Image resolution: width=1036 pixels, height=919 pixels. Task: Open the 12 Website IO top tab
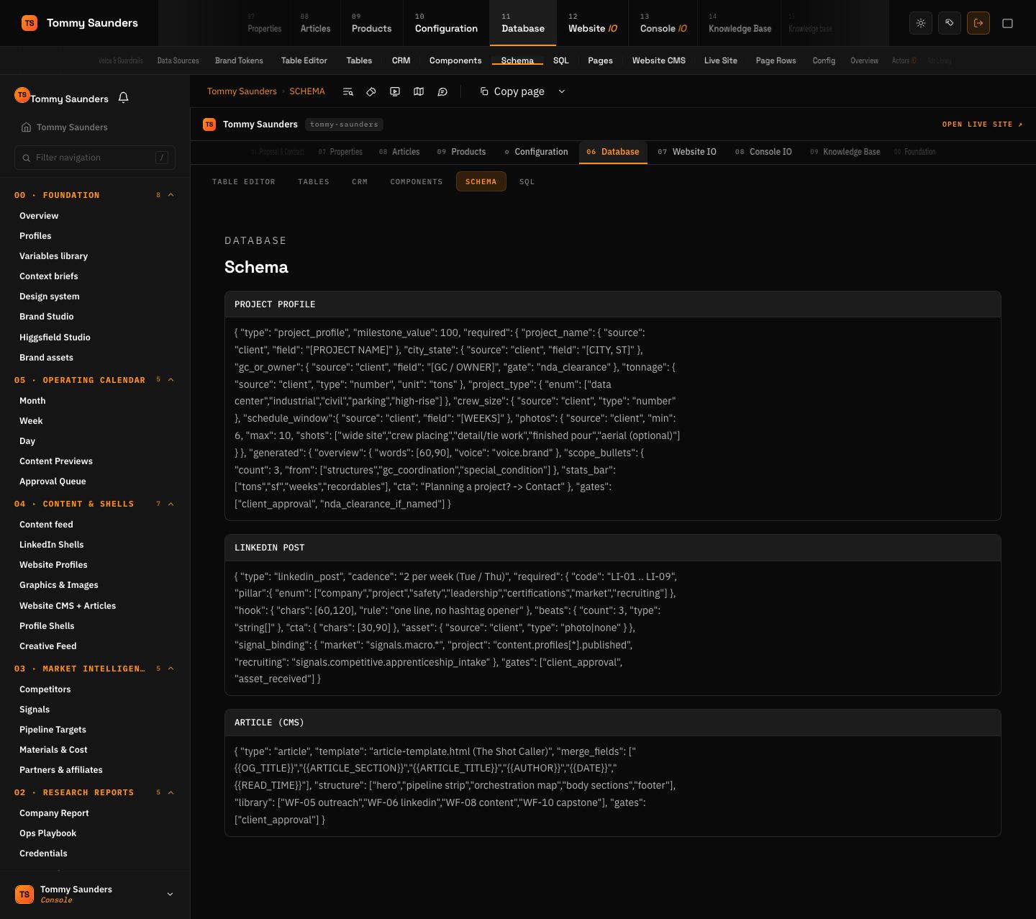593,23
